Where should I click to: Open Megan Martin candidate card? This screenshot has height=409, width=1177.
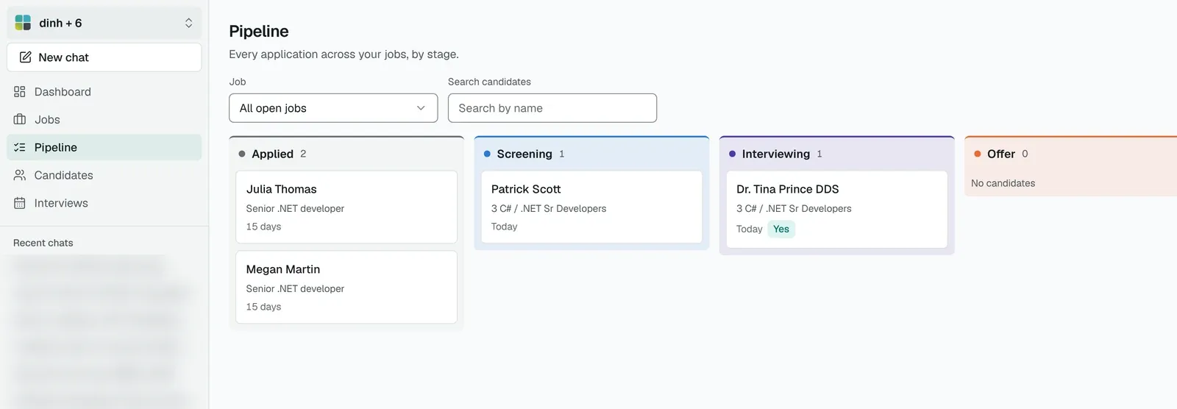(x=346, y=287)
